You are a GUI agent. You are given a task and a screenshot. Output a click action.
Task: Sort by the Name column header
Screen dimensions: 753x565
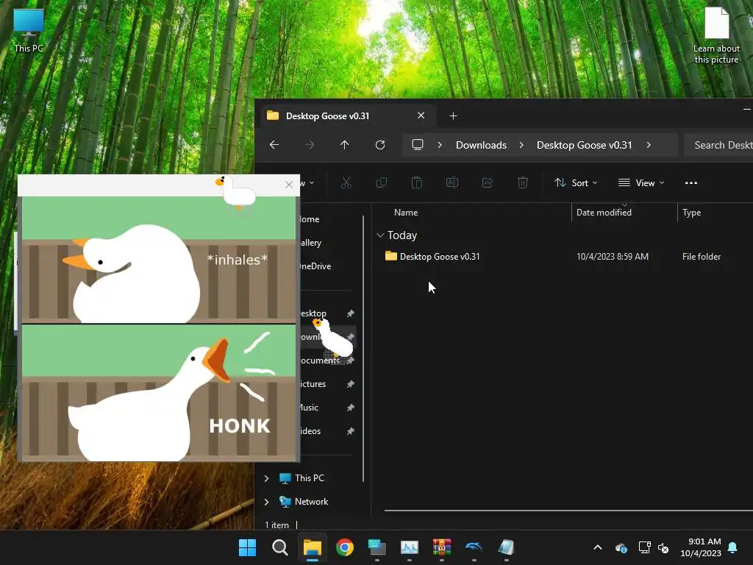click(406, 213)
